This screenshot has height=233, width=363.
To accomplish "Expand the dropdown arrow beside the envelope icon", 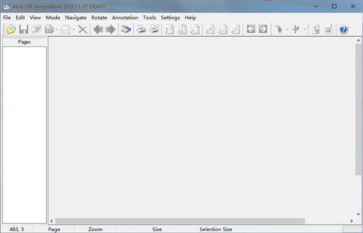I will pyautogui.click(x=74, y=30).
